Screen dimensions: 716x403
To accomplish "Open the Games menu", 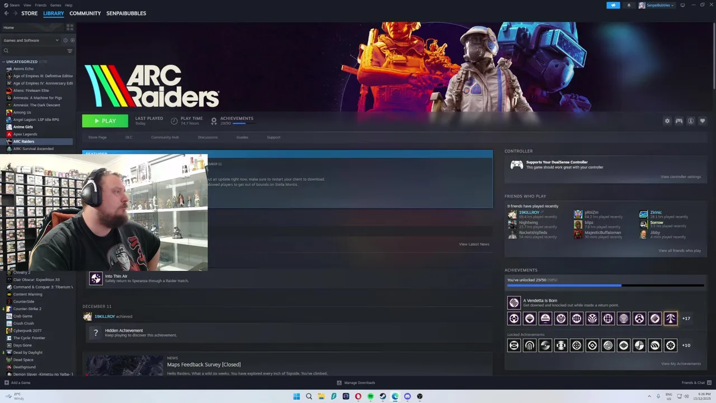I will [x=55, y=5].
